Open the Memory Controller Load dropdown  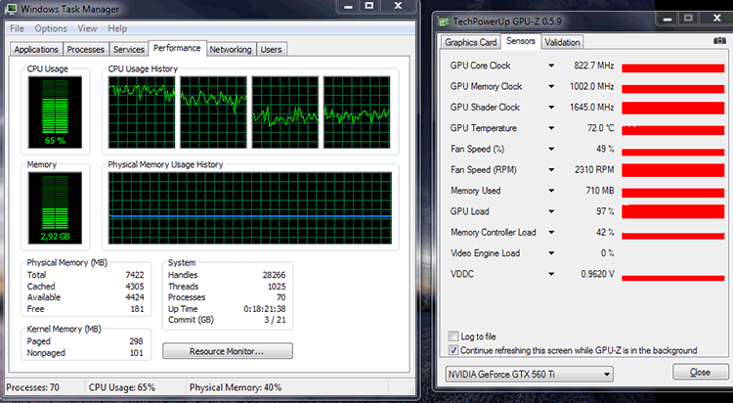pyautogui.click(x=551, y=232)
